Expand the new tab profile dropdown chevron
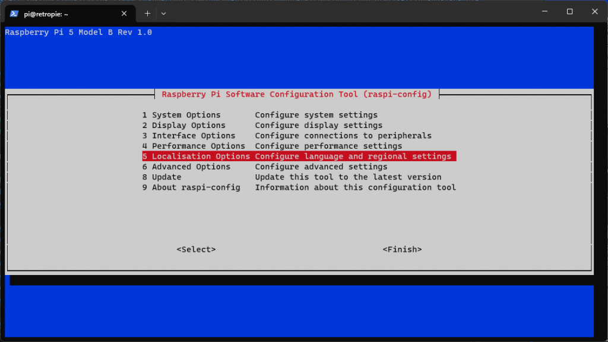The image size is (608, 342). [x=164, y=13]
